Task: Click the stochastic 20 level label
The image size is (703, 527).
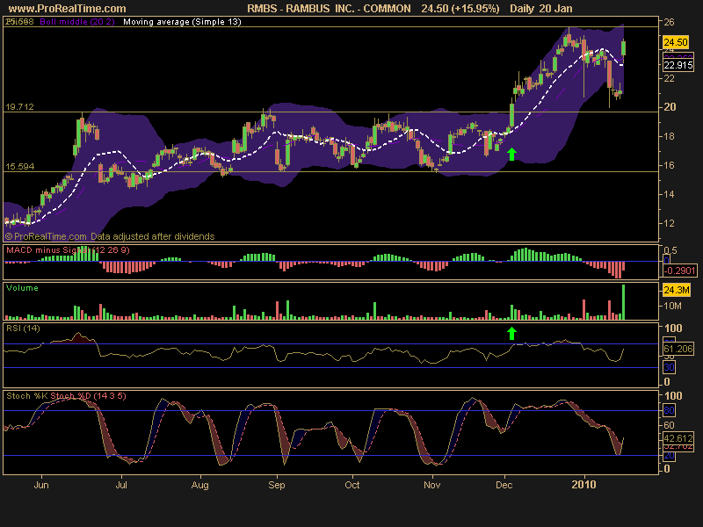Action: point(669,455)
